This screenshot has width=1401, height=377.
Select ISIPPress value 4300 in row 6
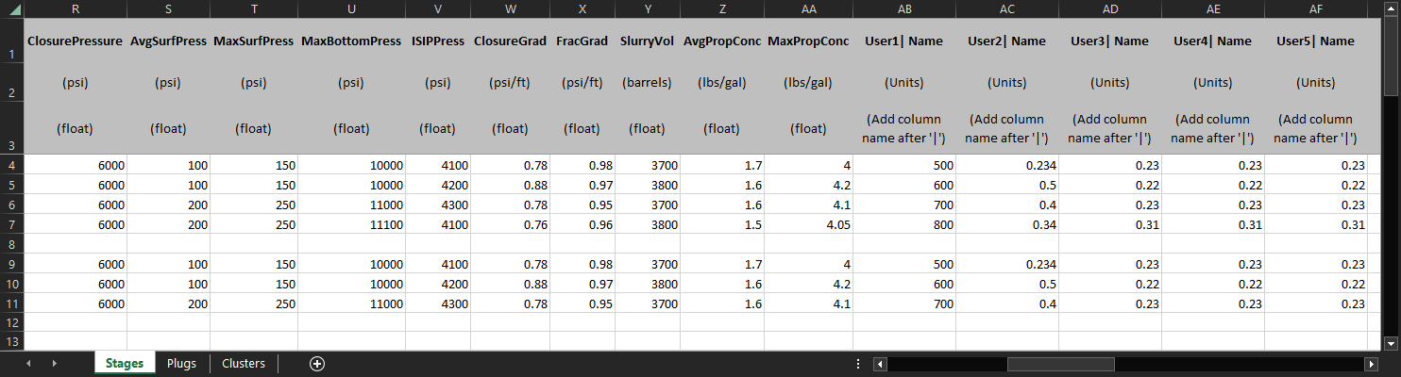[438, 205]
